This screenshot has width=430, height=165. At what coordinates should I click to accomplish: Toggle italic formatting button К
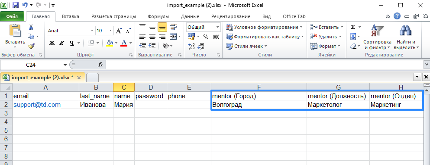point(61,43)
